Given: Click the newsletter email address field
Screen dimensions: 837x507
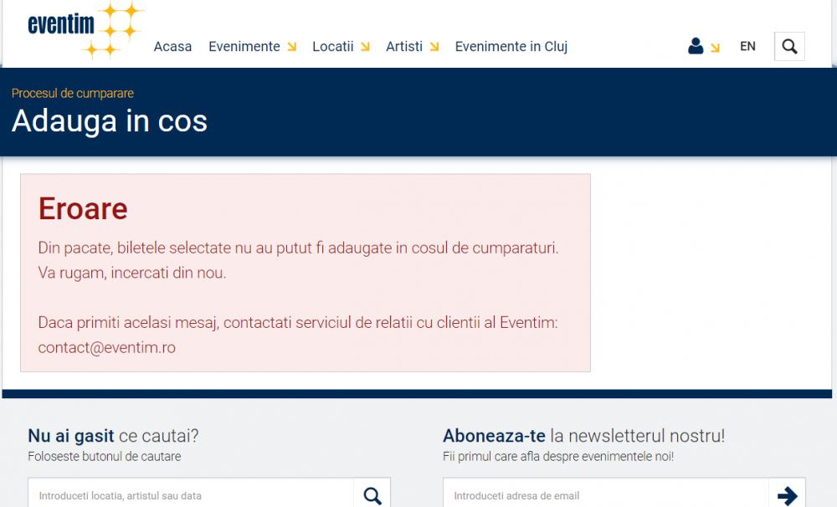Looking at the screenshot, I should tap(605, 495).
